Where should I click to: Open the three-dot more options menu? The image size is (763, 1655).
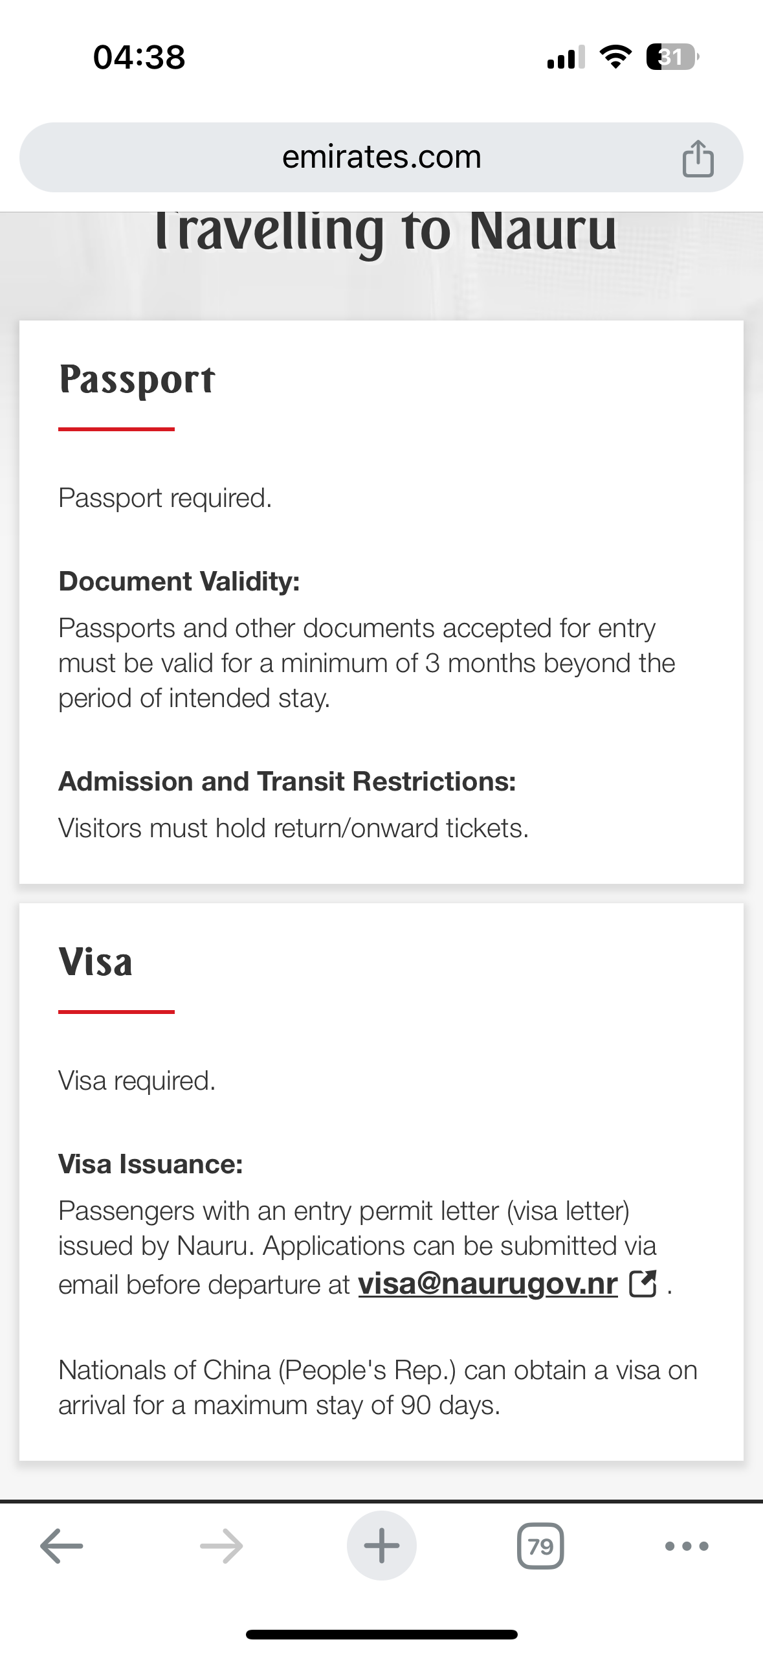pyautogui.click(x=687, y=1546)
